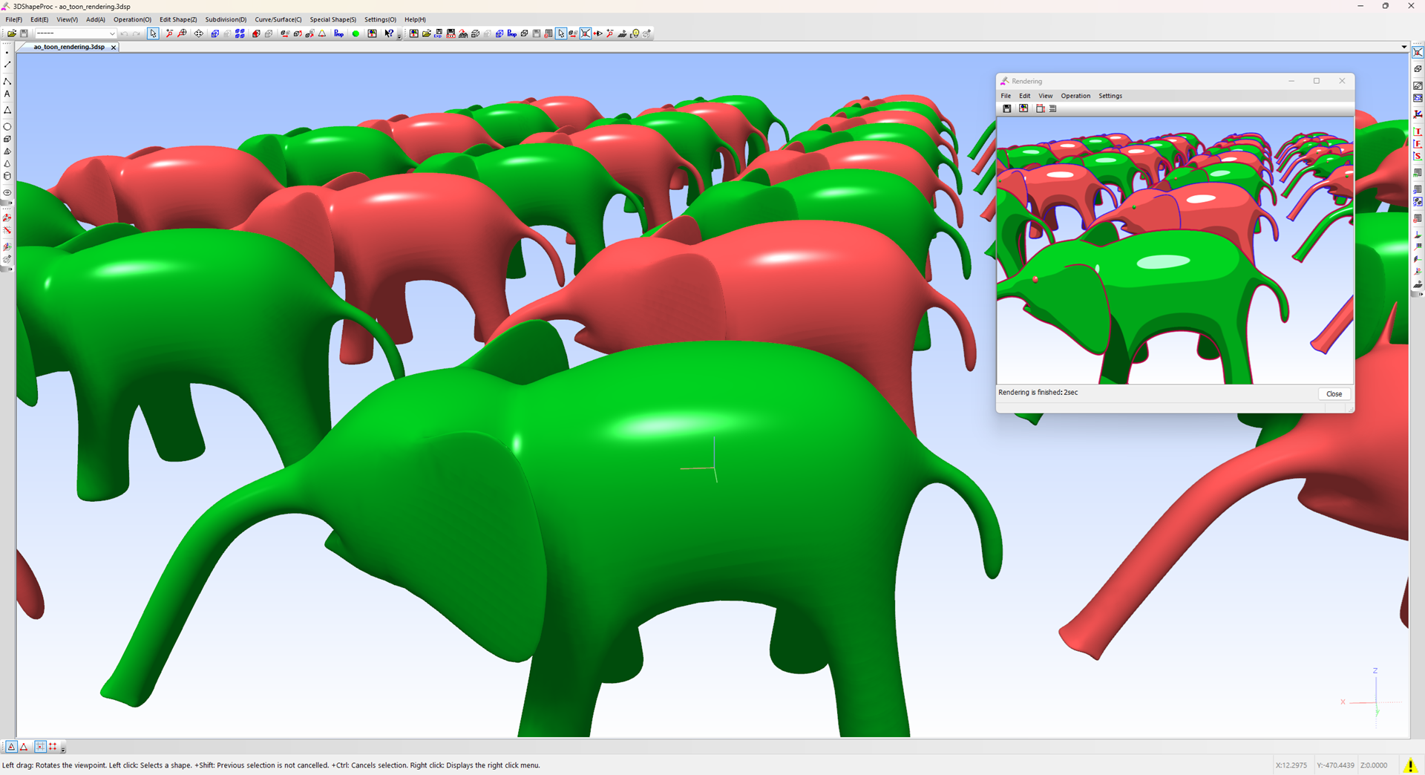Toggle the red dotted grid button at bottom-left
The image size is (1425, 775).
(x=53, y=747)
